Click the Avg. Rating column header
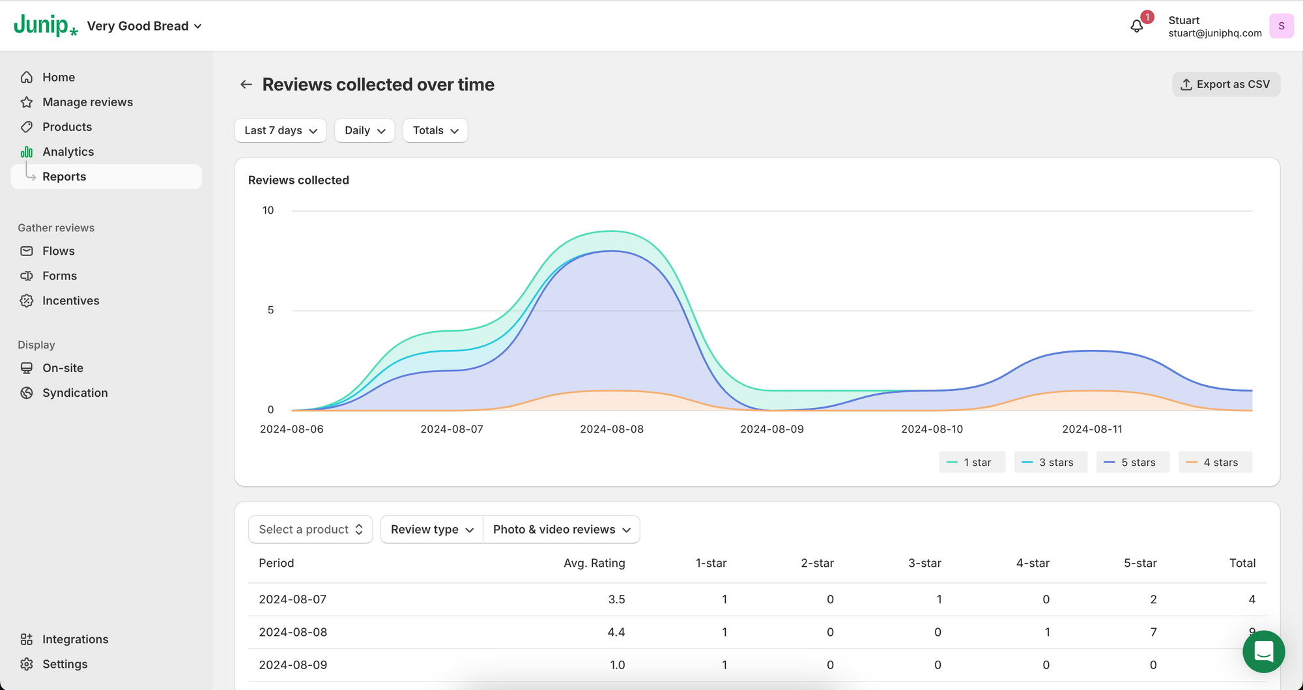The width and height of the screenshot is (1303, 690). (x=594, y=563)
